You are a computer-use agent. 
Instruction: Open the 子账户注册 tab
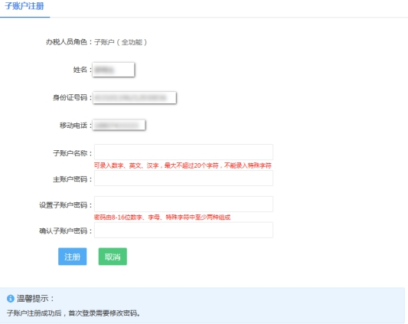tap(24, 6)
